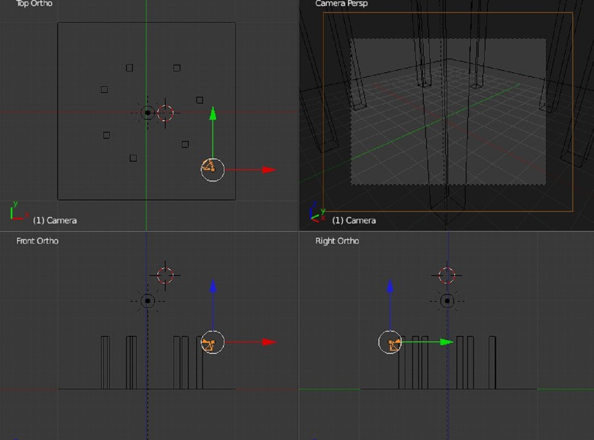
Task: Click the red X-axis arrow in Front Ortho view
Action: point(269,342)
